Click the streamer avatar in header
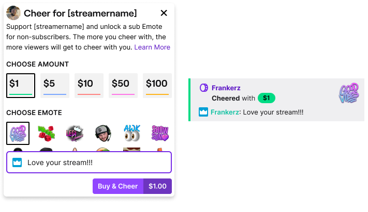This screenshot has height=212, width=368. click(13, 13)
